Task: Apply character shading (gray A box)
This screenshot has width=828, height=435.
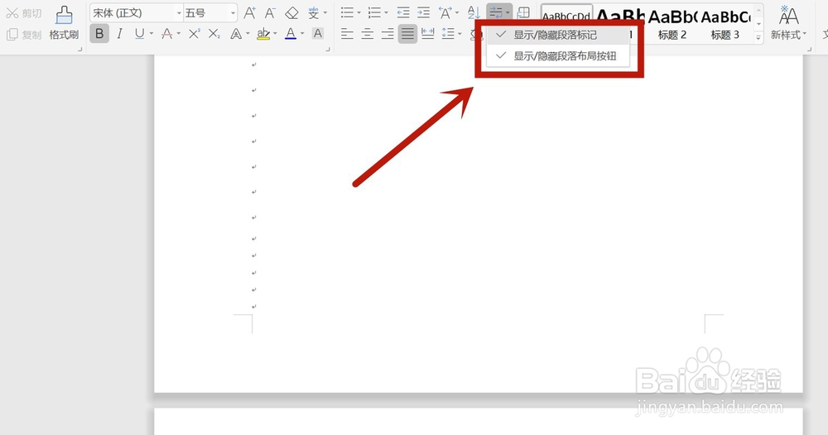Action: tap(317, 34)
